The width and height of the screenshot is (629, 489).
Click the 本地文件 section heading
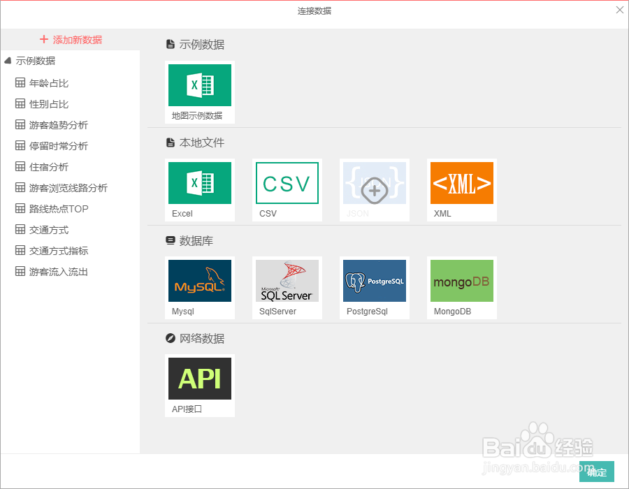195,143
